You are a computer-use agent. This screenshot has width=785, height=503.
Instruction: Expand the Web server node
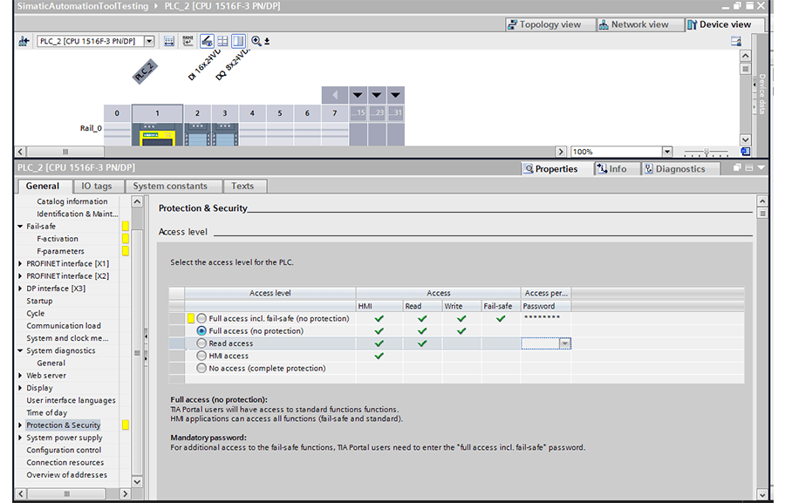(x=20, y=376)
